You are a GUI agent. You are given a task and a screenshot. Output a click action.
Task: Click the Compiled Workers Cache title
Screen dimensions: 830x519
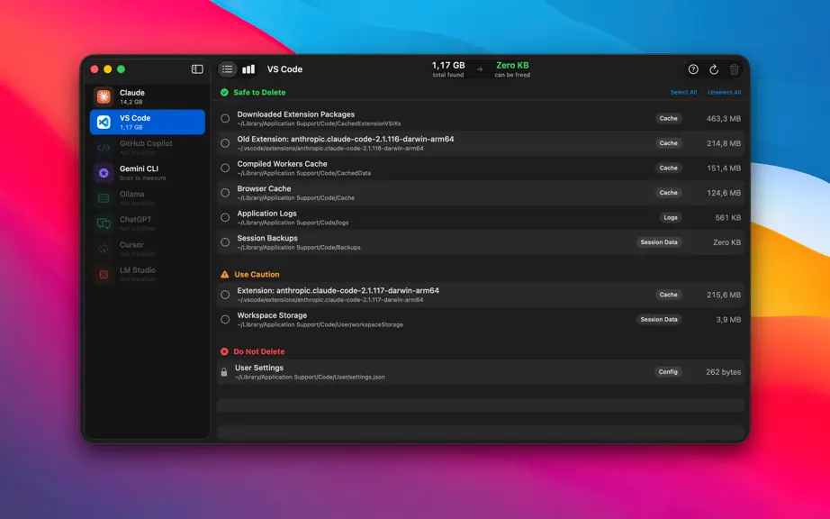tap(282, 164)
